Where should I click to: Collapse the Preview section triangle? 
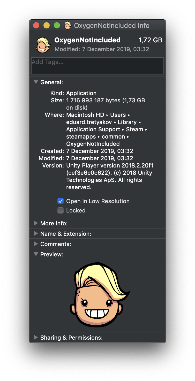[x=36, y=254]
